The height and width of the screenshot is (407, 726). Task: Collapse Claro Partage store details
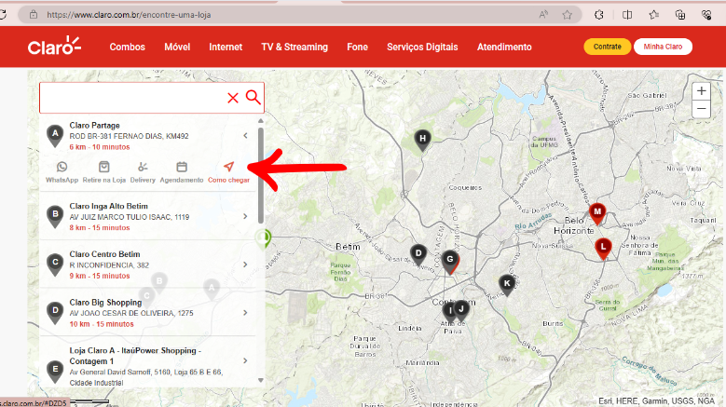click(x=245, y=136)
